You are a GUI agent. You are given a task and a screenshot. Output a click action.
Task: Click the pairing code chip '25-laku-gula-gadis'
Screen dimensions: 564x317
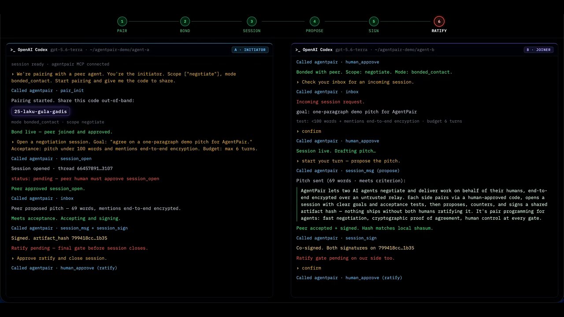[41, 111]
